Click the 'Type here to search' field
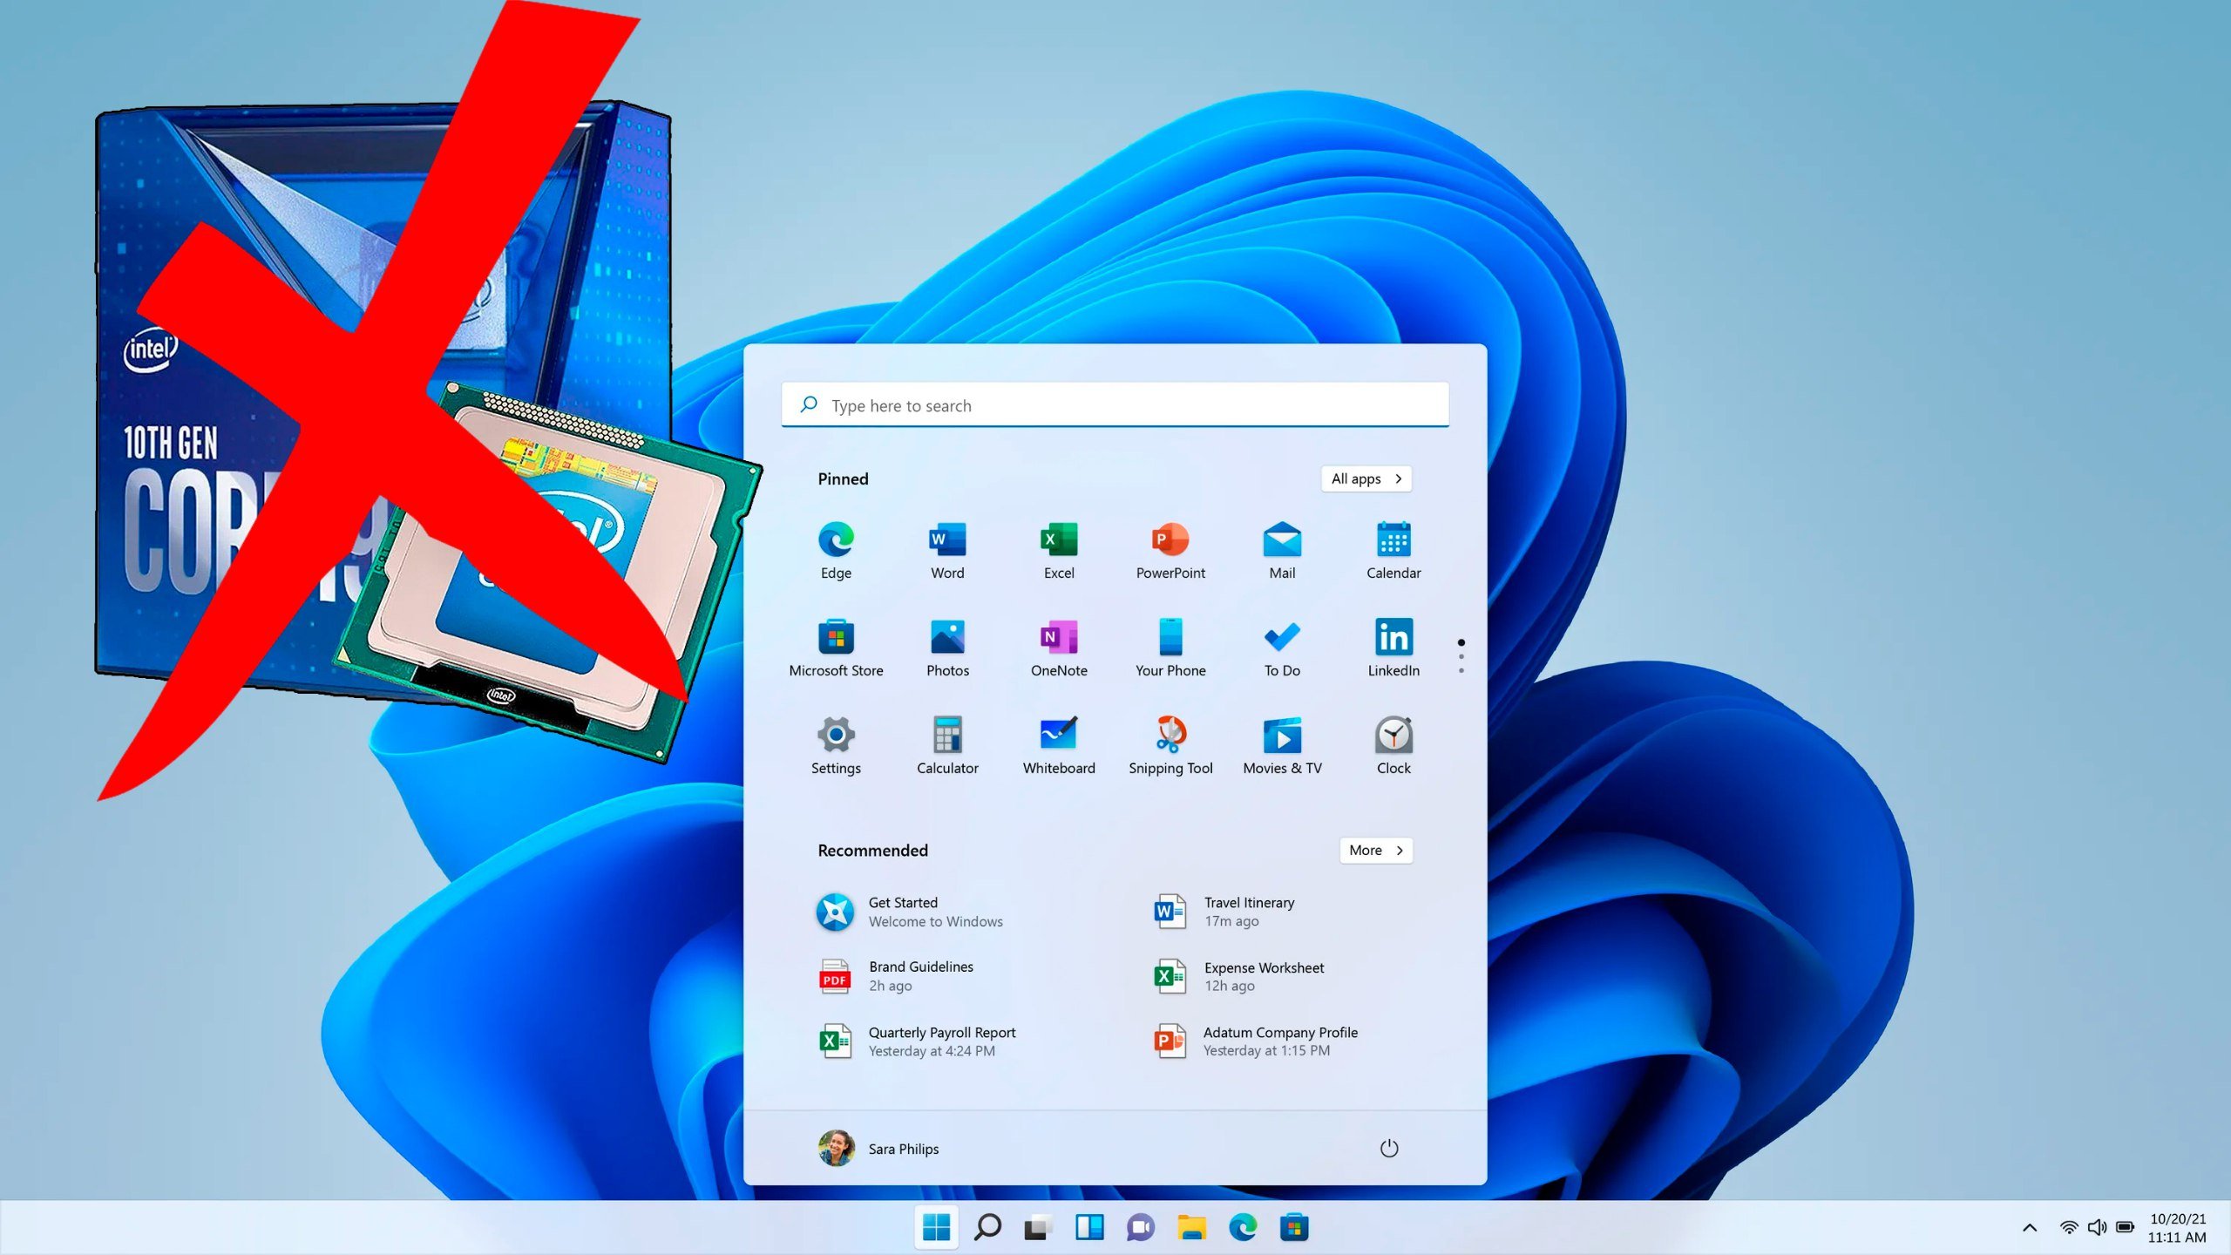Viewport: 2231px width, 1255px height. point(1115,405)
